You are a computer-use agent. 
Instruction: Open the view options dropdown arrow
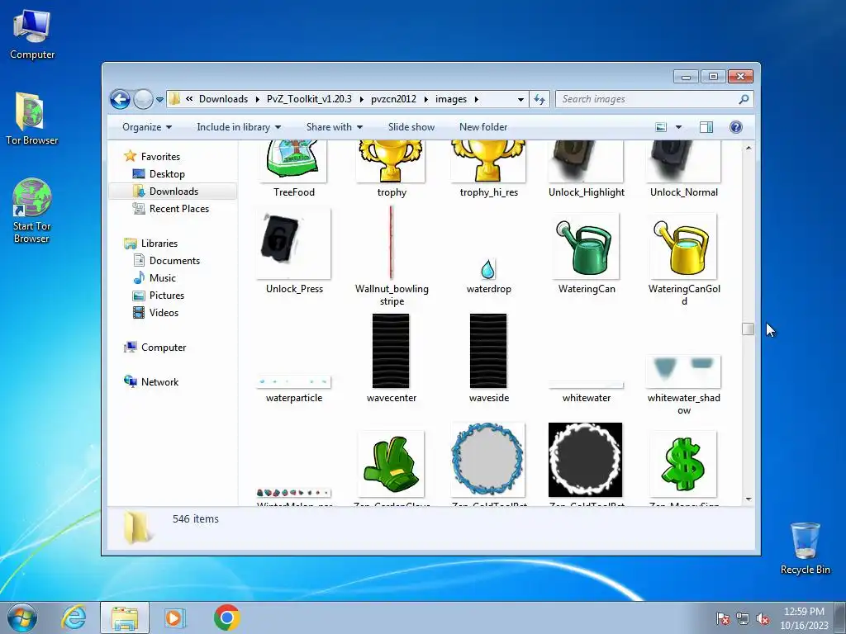coord(679,127)
